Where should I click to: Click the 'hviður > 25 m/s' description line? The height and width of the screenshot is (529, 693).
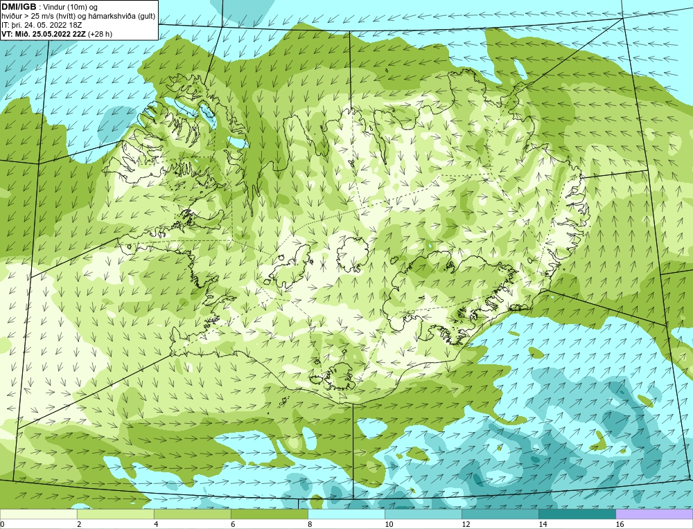(78, 17)
